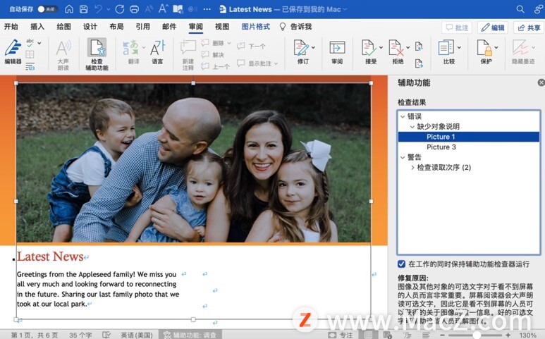Viewport: 545px width, 339px height.
Task: Select Picture 1 in inspection results
Action: (x=469, y=137)
